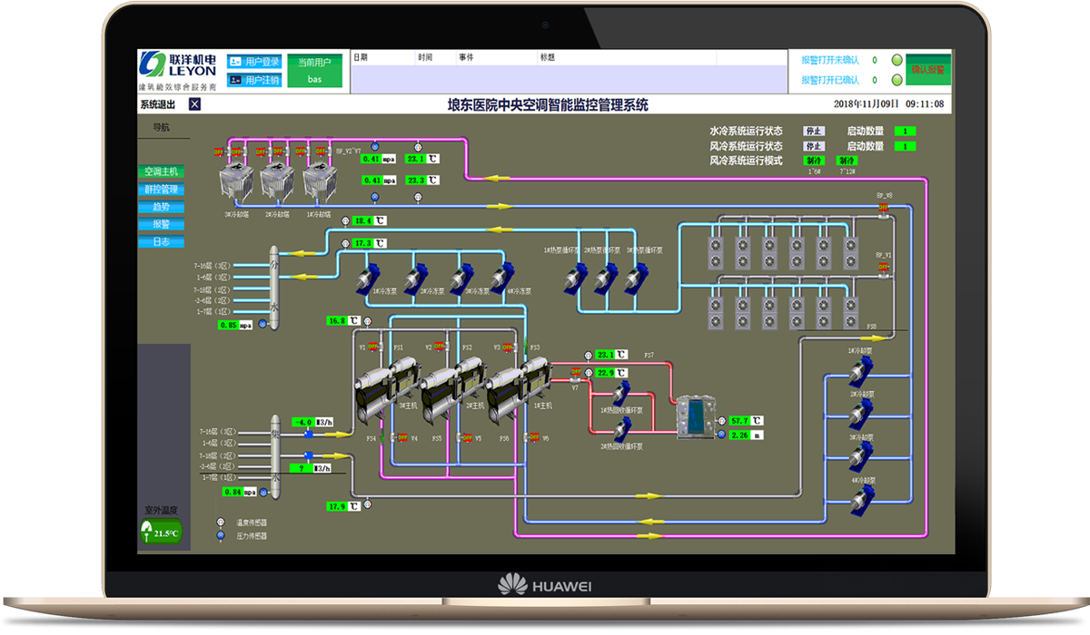Select the 1#冷冻泵 chilled water pump
The height and width of the screenshot is (635, 1090).
coord(372,277)
